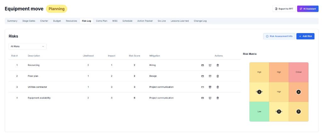
Task: Open the All Risks filter dropdown
Action: click(28, 47)
